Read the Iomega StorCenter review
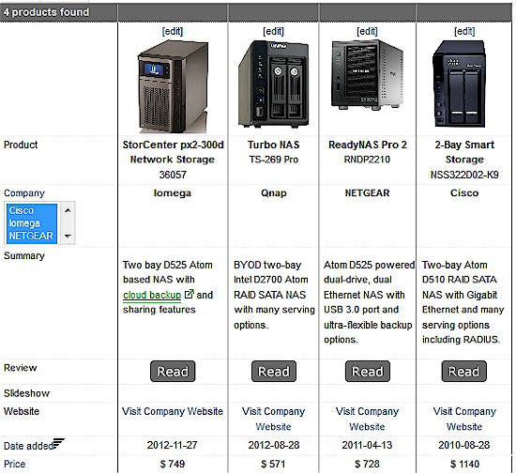Viewport: 516px width, 474px height. click(x=173, y=372)
